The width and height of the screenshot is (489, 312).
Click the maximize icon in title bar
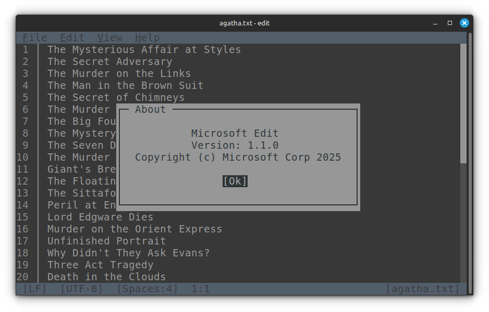pos(449,23)
